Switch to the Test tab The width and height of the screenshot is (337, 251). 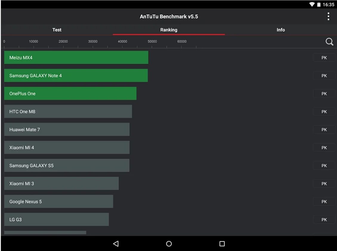57,30
